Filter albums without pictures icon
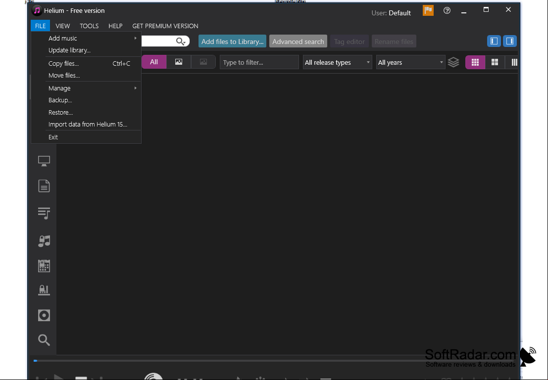The image size is (548, 380). click(203, 62)
